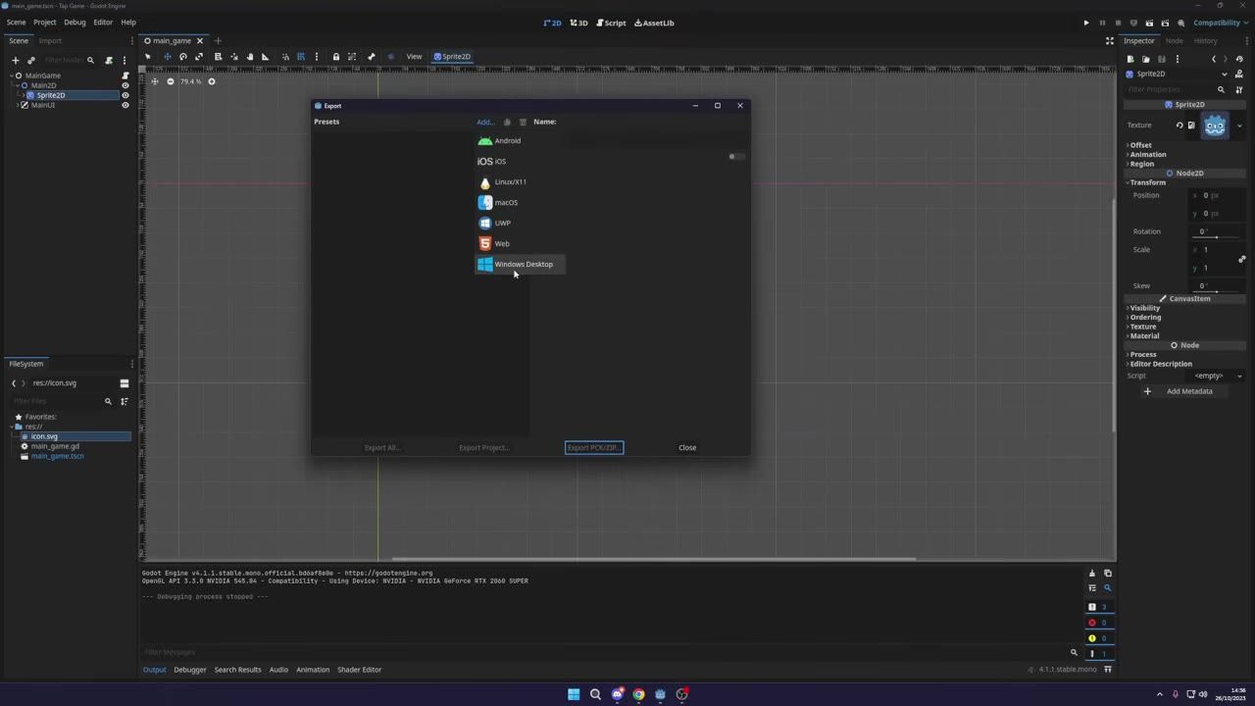Image resolution: width=1255 pixels, height=706 pixels.
Task: Switch to the Debugger bottom panel tab
Action: (190, 670)
